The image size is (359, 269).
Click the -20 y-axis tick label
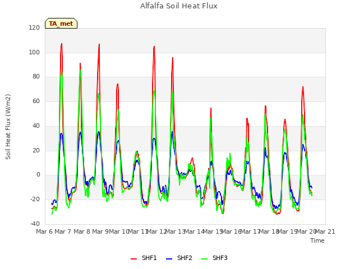point(35,200)
